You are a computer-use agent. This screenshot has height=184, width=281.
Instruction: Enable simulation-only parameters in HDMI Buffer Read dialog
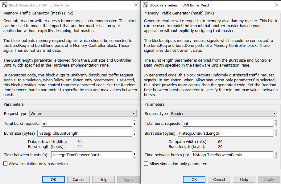click(146, 164)
